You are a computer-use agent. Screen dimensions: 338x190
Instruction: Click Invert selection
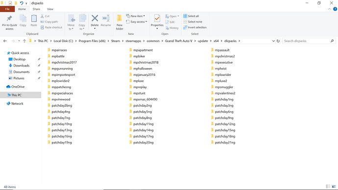pyautogui.click(x=195, y=27)
